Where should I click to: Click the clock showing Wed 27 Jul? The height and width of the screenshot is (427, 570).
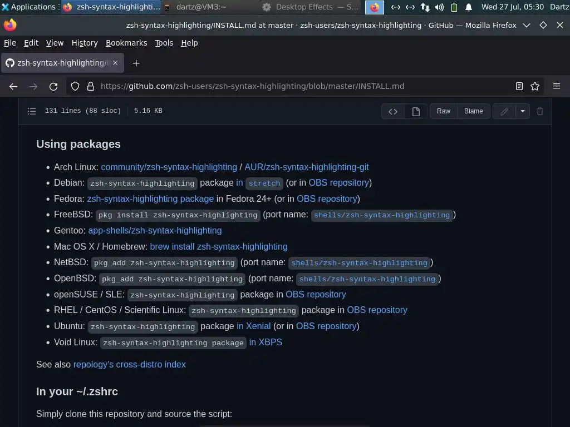click(513, 7)
